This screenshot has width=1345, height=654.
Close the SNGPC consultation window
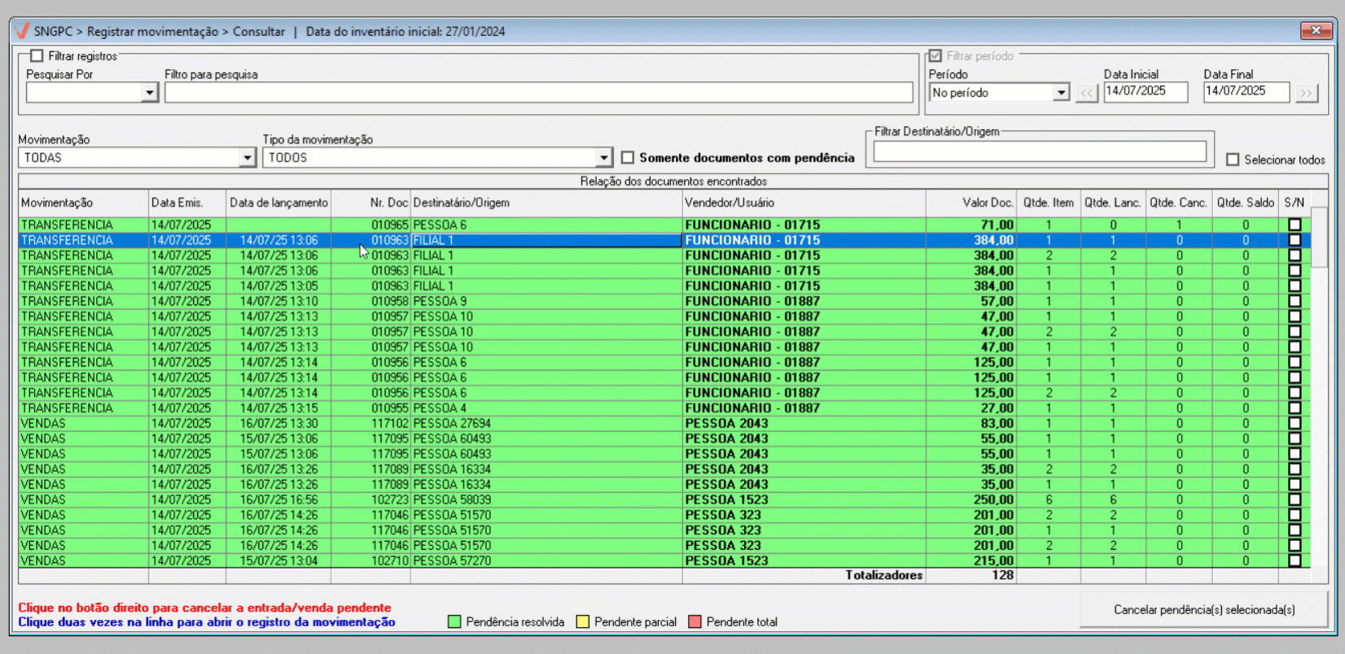click(x=1316, y=31)
